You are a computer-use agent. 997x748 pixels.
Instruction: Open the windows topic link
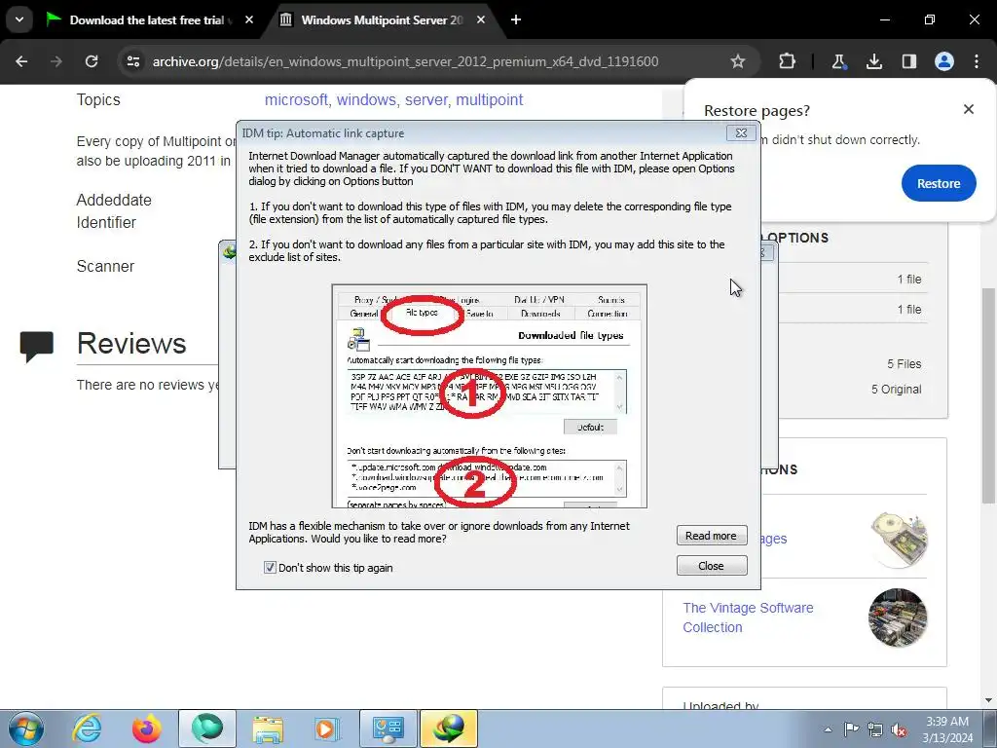coord(366,100)
